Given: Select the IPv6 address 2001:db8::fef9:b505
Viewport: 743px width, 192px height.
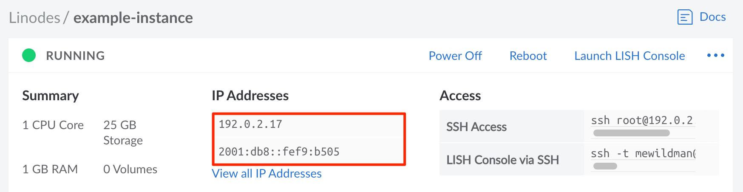Looking at the screenshot, I should click(x=279, y=152).
